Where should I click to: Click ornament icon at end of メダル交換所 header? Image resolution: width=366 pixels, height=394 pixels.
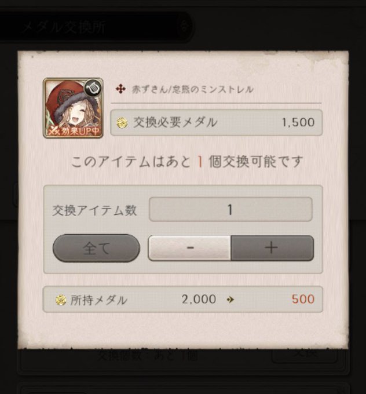(184, 26)
